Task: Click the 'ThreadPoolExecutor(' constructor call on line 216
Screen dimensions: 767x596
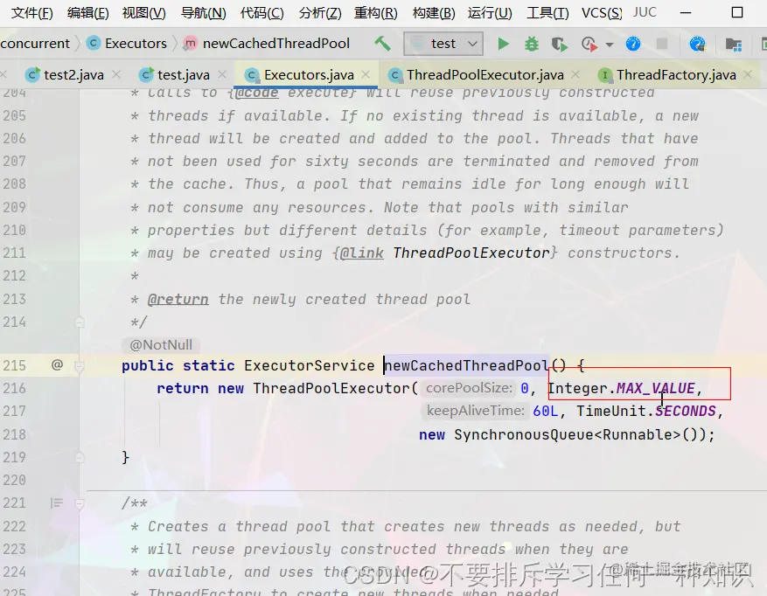Action: click(x=336, y=389)
